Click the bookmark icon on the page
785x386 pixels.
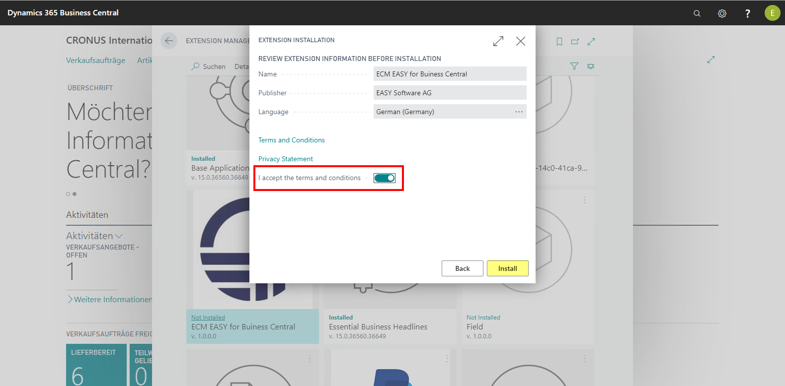(x=559, y=42)
